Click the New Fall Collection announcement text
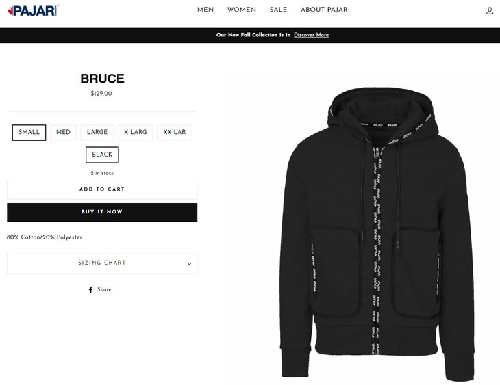500x385 pixels. click(253, 35)
